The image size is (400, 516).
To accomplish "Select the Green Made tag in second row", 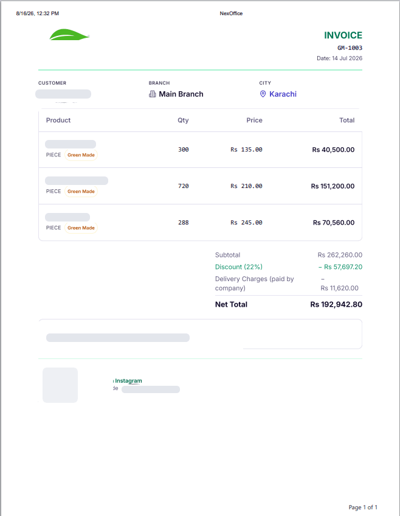I will pyautogui.click(x=81, y=192).
